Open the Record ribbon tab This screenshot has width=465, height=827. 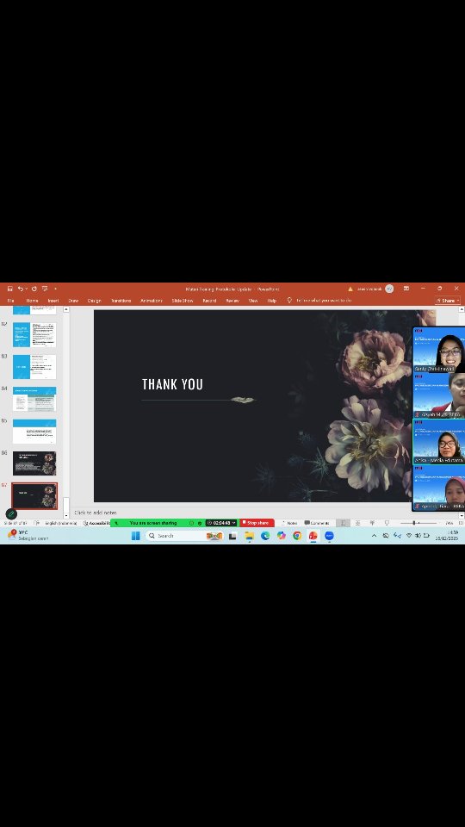coord(209,301)
